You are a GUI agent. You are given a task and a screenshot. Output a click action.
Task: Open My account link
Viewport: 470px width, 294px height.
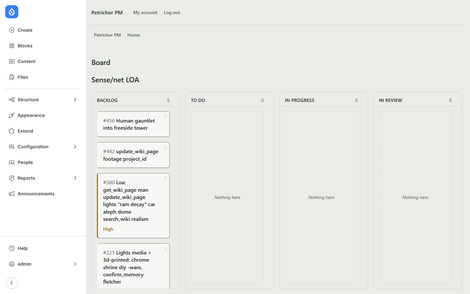(x=145, y=12)
